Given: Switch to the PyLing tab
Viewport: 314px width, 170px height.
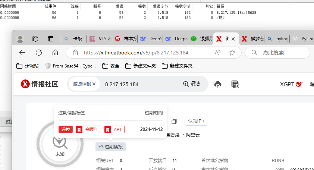Looking at the screenshot, I should pyautogui.click(x=303, y=39).
